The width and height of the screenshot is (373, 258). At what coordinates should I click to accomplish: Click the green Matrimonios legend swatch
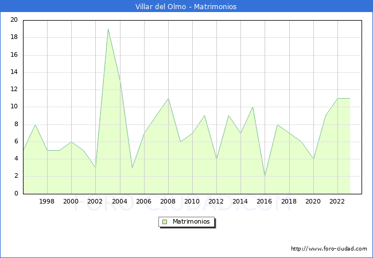[165, 222]
